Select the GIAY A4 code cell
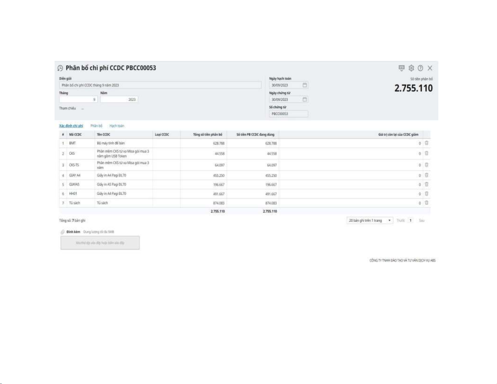 tap(81, 176)
